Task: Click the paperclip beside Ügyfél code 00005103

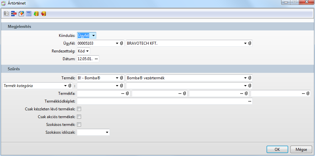Action: click(121, 43)
